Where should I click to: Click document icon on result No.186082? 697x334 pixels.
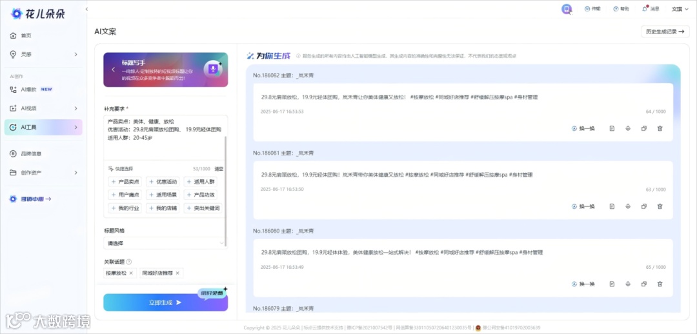point(612,128)
